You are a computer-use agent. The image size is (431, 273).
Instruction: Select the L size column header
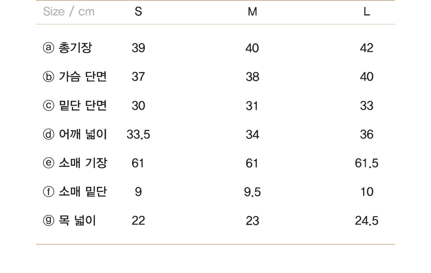coord(367,12)
